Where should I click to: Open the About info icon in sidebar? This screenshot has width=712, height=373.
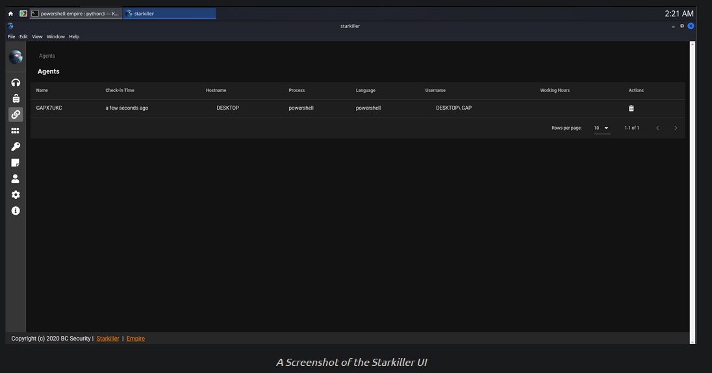click(16, 211)
